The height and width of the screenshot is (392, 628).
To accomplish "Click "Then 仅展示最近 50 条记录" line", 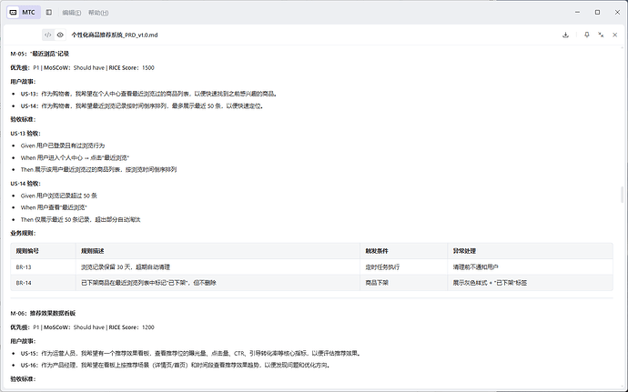I will [80, 219].
